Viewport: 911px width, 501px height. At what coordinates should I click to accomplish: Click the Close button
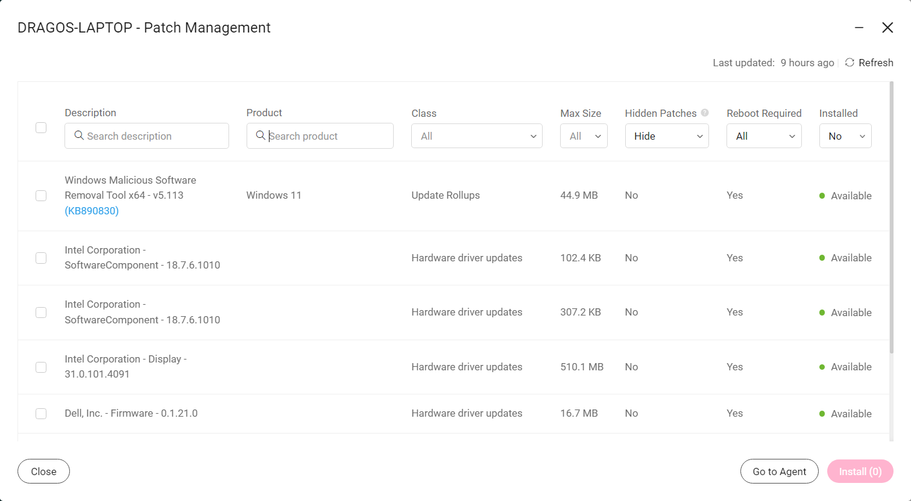point(43,471)
